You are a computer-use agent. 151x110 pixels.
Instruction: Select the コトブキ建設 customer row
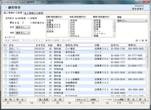tap(74, 72)
